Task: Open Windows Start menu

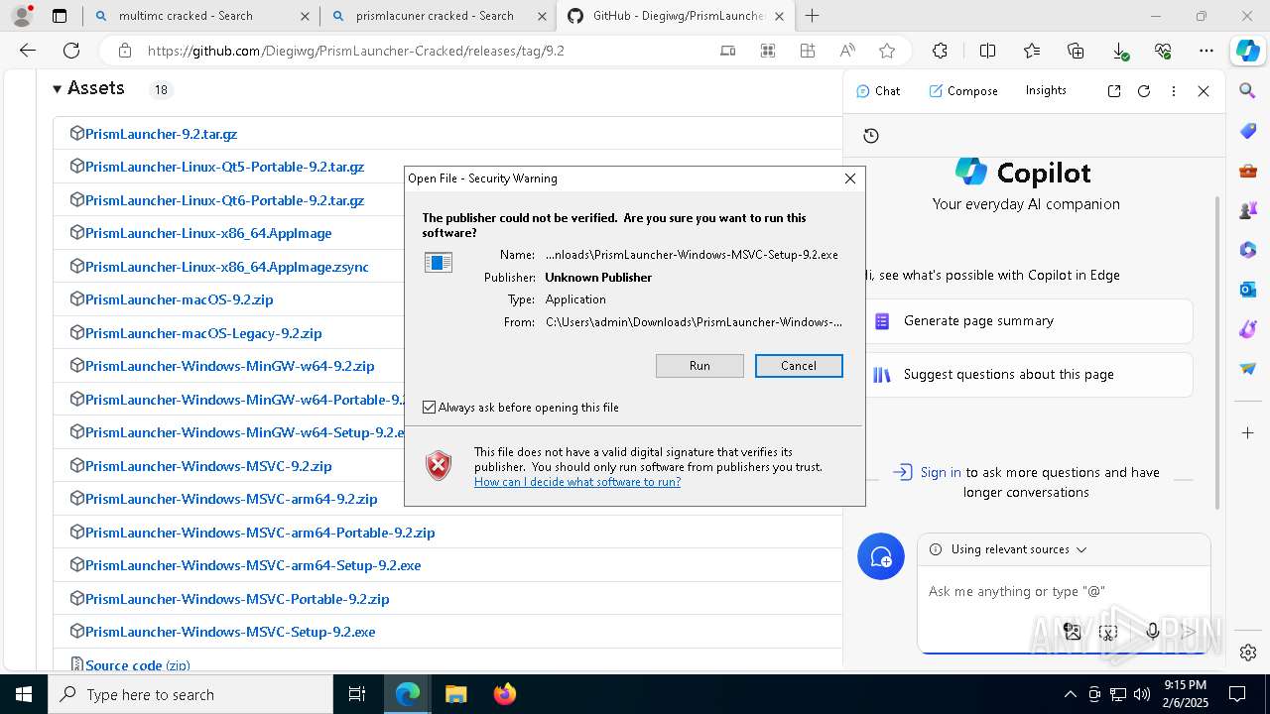Action: pyautogui.click(x=23, y=694)
